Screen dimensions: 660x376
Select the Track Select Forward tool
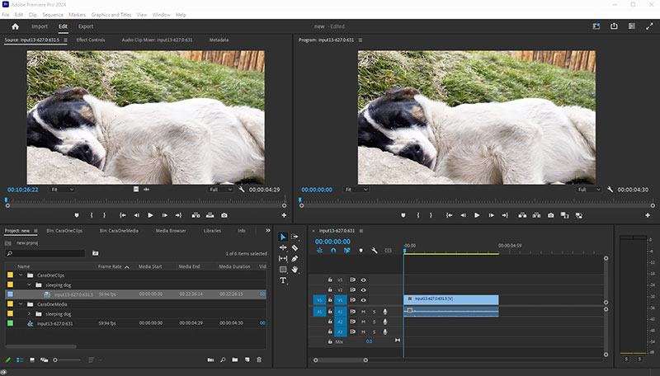(295, 237)
